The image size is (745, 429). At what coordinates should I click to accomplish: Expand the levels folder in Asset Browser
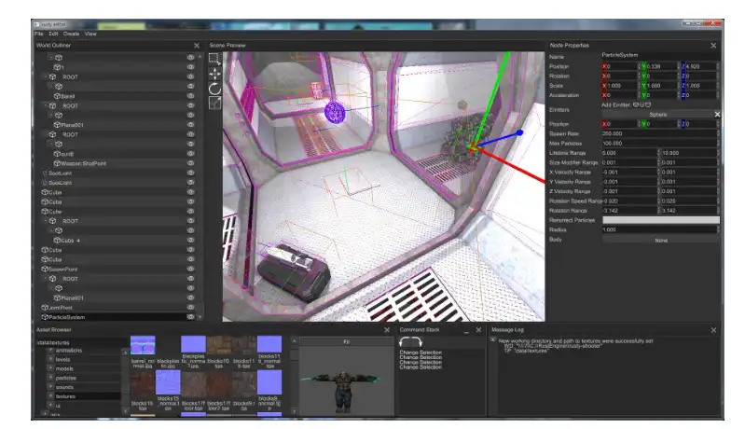click(x=50, y=359)
